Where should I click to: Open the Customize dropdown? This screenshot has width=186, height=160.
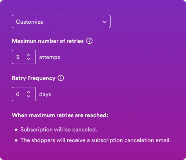(x=61, y=22)
